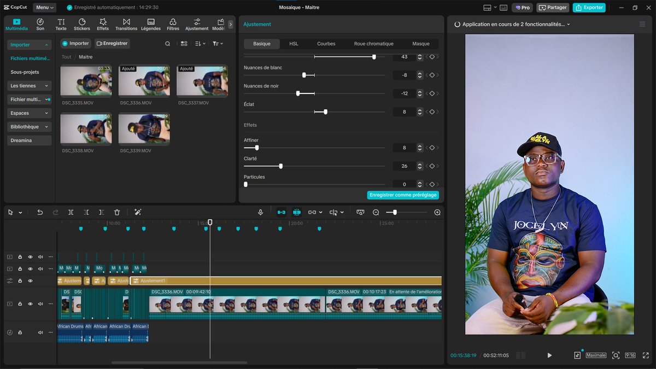This screenshot has width=656, height=369.
Task: Open the media filter dropdown
Action: [218, 43]
